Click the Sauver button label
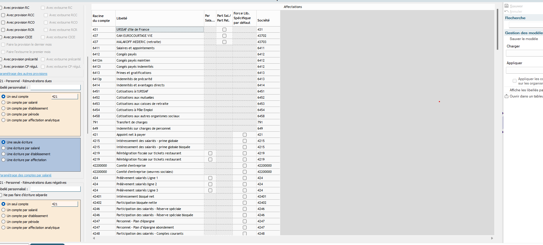Screen dimensions: 543x245 click(x=516, y=6)
